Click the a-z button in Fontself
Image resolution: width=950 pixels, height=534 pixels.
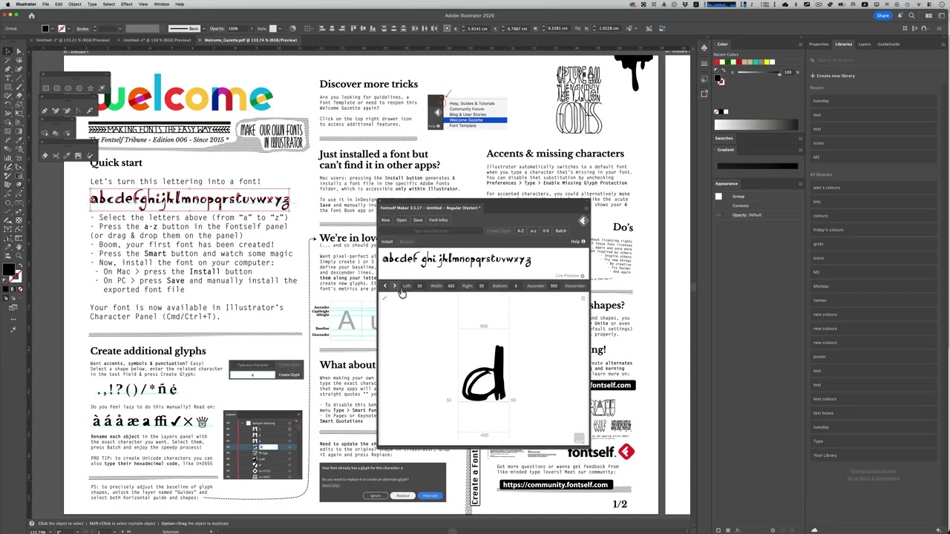[x=533, y=231]
